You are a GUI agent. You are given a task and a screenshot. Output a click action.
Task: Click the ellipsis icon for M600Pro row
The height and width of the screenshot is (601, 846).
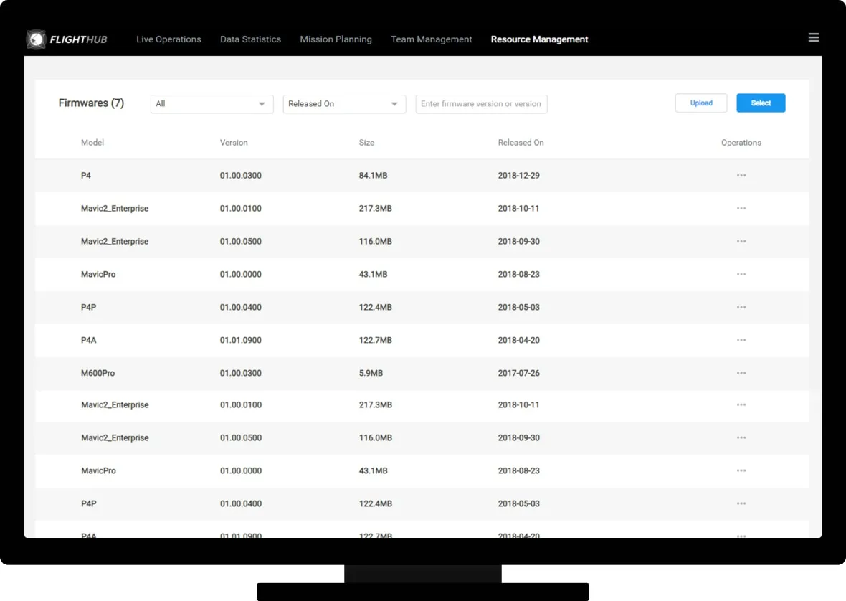click(x=741, y=374)
